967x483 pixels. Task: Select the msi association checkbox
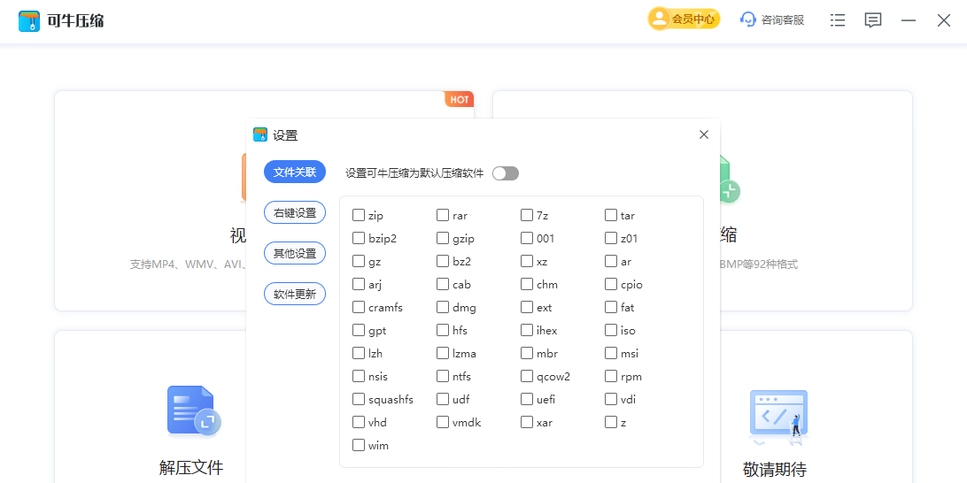point(610,353)
